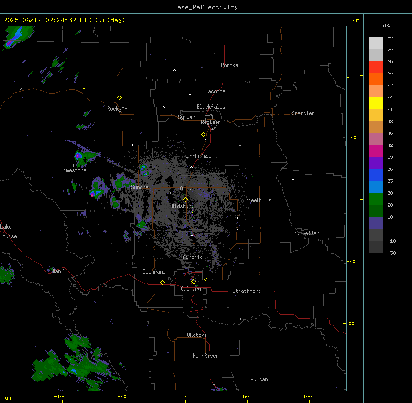Click the Drumheller label
Screen dimensions: 412x403
pyautogui.click(x=305, y=233)
